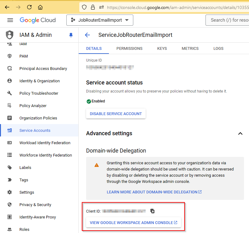Reload the current page
249x233 pixels.
pos(29,7)
